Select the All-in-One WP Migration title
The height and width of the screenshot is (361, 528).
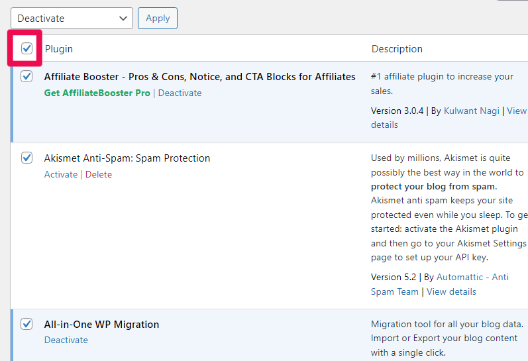click(x=101, y=325)
